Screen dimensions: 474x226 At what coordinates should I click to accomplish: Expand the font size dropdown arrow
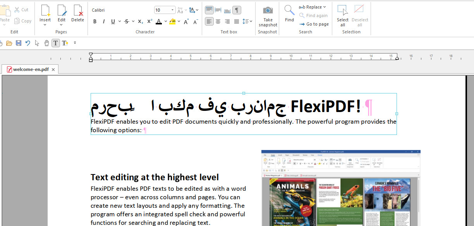pos(173,10)
